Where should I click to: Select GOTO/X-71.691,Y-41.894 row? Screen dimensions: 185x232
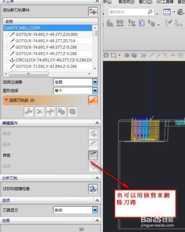(x=48, y=66)
